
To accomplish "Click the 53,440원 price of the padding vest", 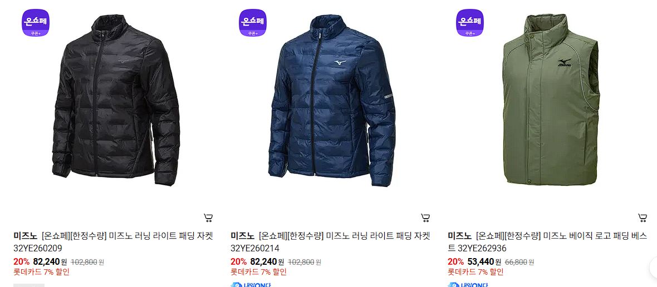I will coord(484,262).
